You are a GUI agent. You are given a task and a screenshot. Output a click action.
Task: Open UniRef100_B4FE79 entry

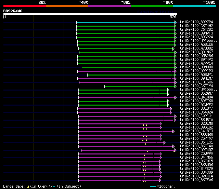click(x=196, y=169)
